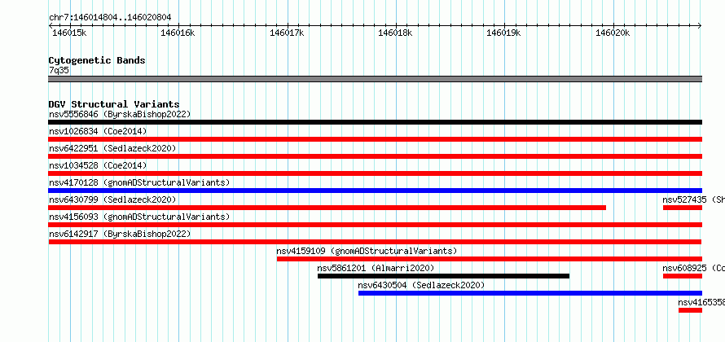Image resolution: width=725 pixels, height=342 pixels.
Task: Open variant label nsv5861201 (Almarri2020)
Action: tap(376, 268)
